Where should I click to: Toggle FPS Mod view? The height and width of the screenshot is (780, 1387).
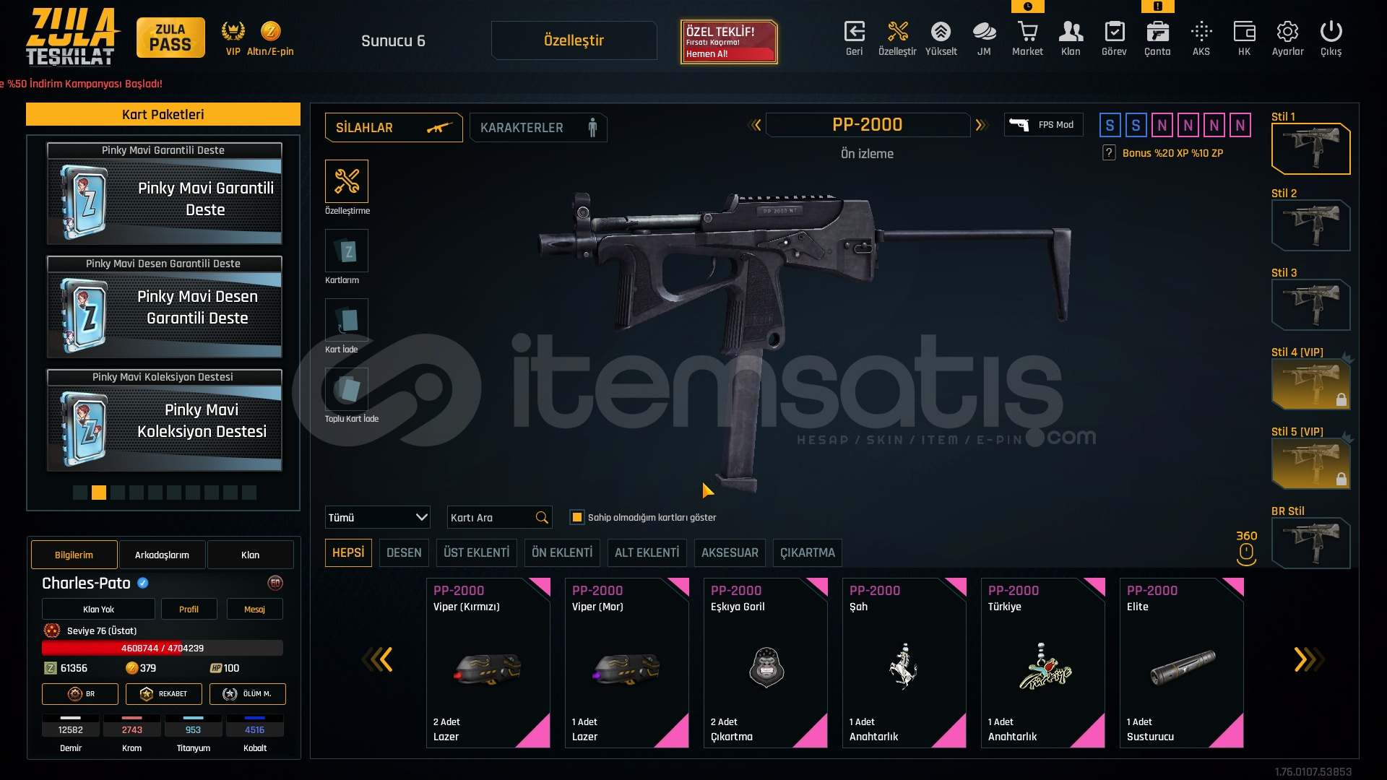coord(1043,125)
